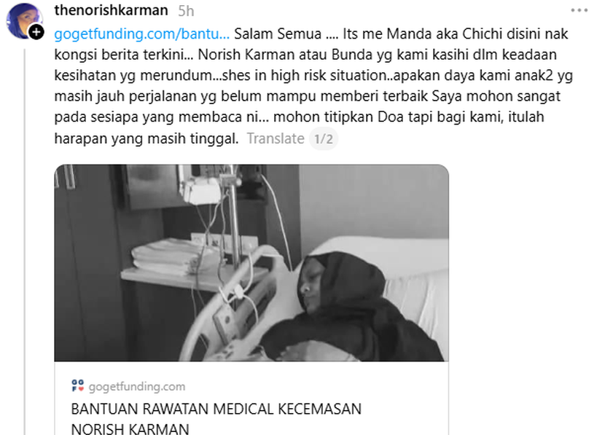Viewport: 605px width, 435px height.
Task: Open the blue gogetfunding.com/bantu... link
Action: pyautogui.click(x=141, y=34)
